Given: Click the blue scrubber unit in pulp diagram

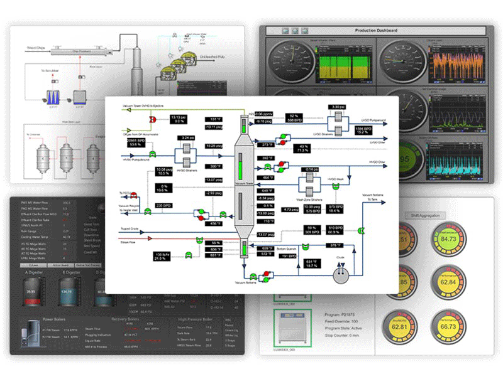Looking at the screenshot, I should click(53, 97).
